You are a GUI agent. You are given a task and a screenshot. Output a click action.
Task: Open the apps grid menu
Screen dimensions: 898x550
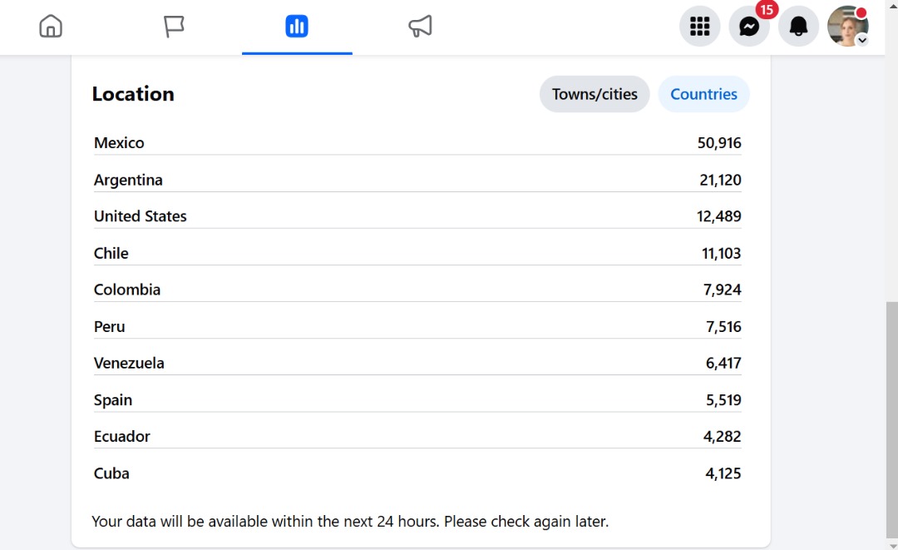(x=699, y=27)
